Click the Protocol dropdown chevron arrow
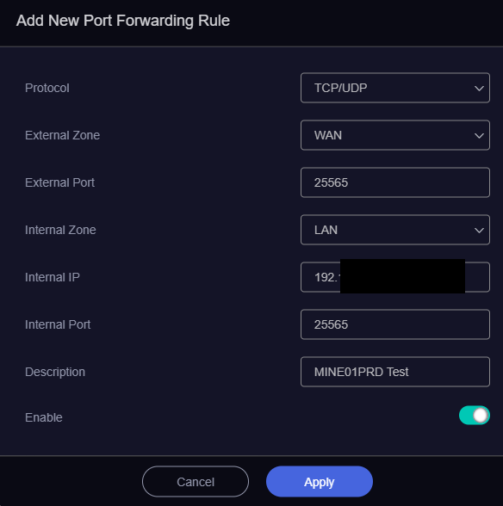 479,88
